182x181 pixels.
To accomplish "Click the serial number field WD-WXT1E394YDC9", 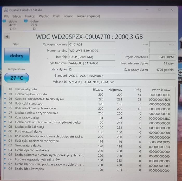I will coord(92,51).
